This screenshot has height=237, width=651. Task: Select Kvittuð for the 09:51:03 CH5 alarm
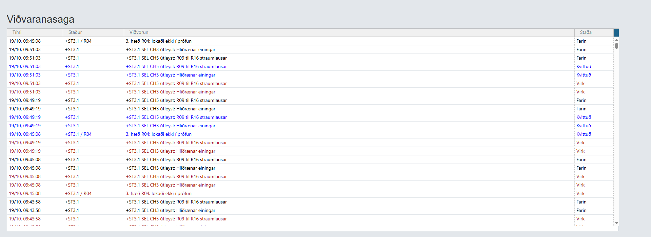(584, 66)
